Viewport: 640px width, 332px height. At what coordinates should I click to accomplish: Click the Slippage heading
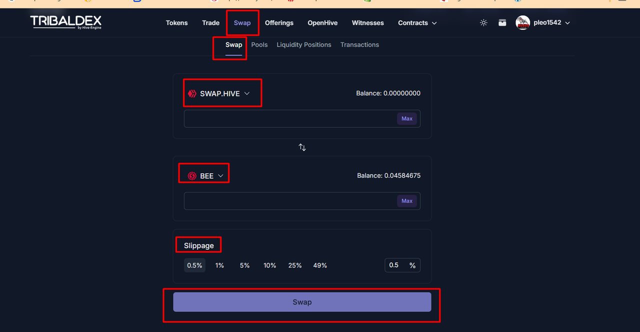pos(198,246)
